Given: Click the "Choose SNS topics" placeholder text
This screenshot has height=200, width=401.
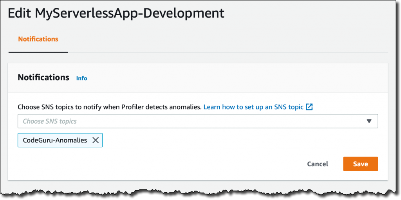Looking at the screenshot, I should click(50, 121).
